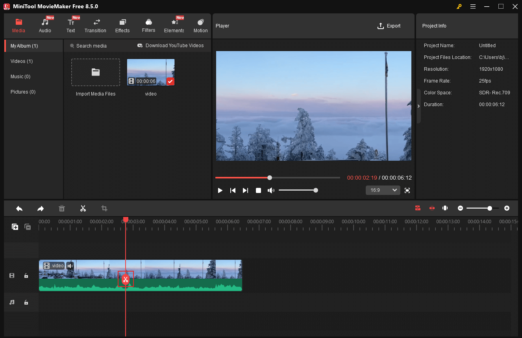Select the Split scissors tool on timeline toolbar

pos(83,208)
